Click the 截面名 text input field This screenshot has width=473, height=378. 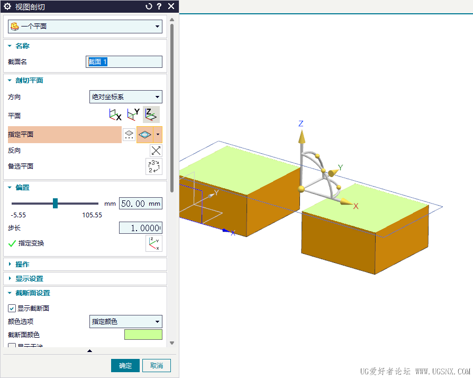point(124,61)
